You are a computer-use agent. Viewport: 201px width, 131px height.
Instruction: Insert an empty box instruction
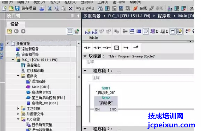point(116,48)
